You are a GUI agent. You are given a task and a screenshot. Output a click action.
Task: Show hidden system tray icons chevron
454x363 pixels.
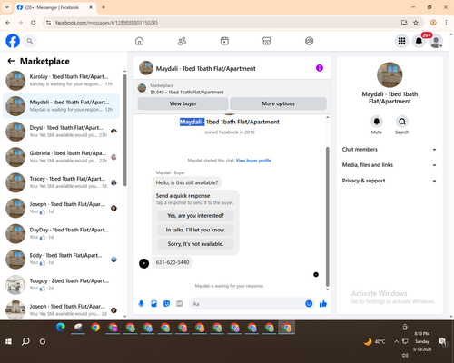[396, 341]
